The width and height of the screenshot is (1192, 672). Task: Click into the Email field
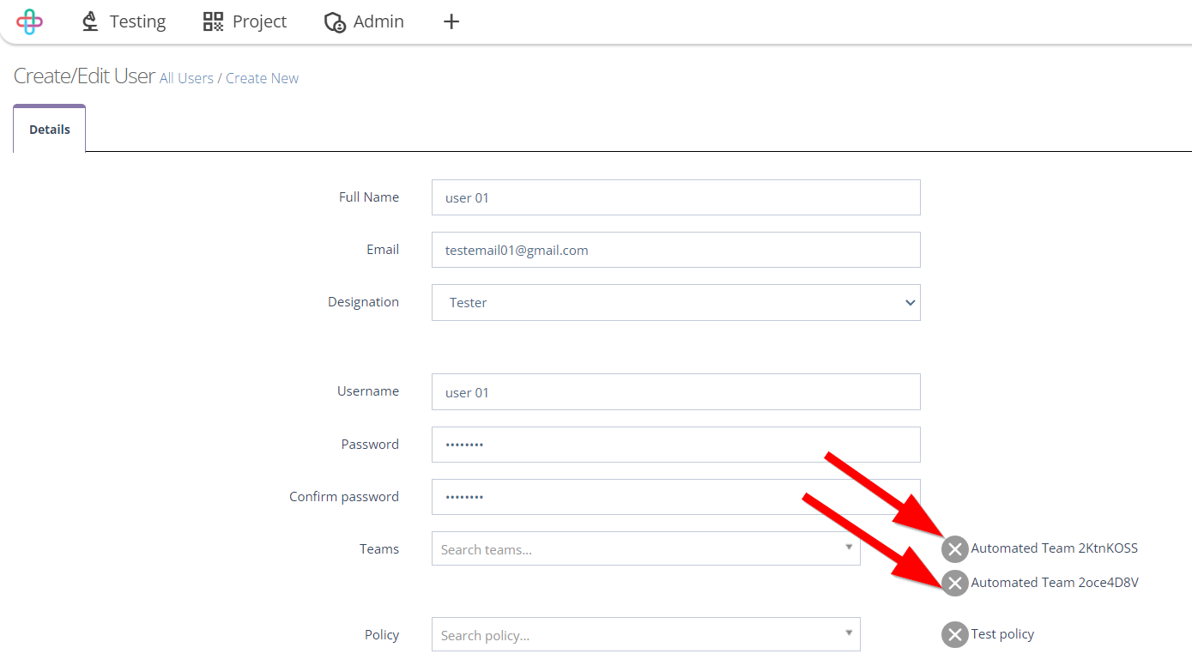676,250
